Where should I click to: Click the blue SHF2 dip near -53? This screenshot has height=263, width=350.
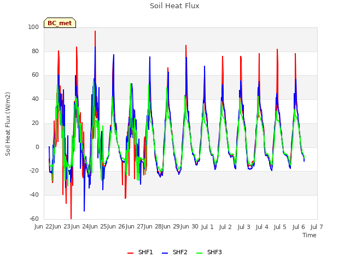(x=84, y=210)
